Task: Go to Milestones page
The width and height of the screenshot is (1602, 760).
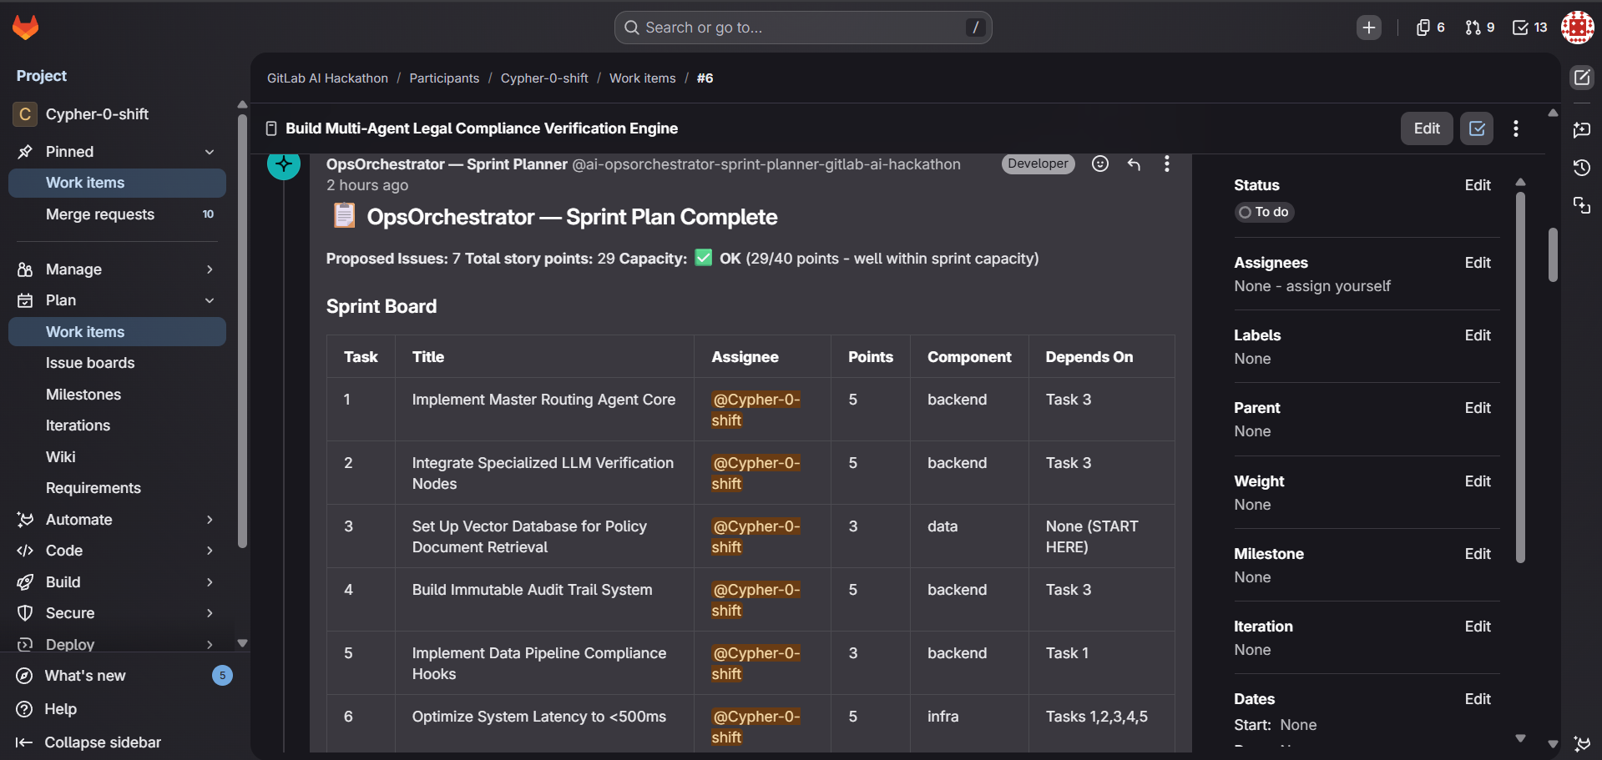Action: click(x=117, y=395)
